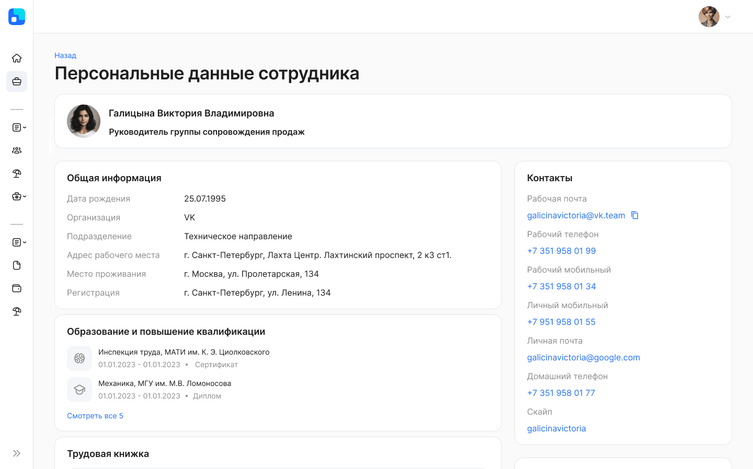Click the Образование и повышение квалификации heading
The width and height of the screenshot is (753, 469).
coord(166,332)
